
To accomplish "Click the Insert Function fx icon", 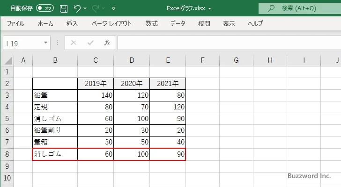I will [107, 43].
